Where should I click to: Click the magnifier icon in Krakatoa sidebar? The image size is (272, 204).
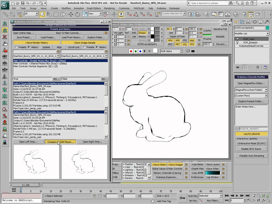click(x=5, y=109)
